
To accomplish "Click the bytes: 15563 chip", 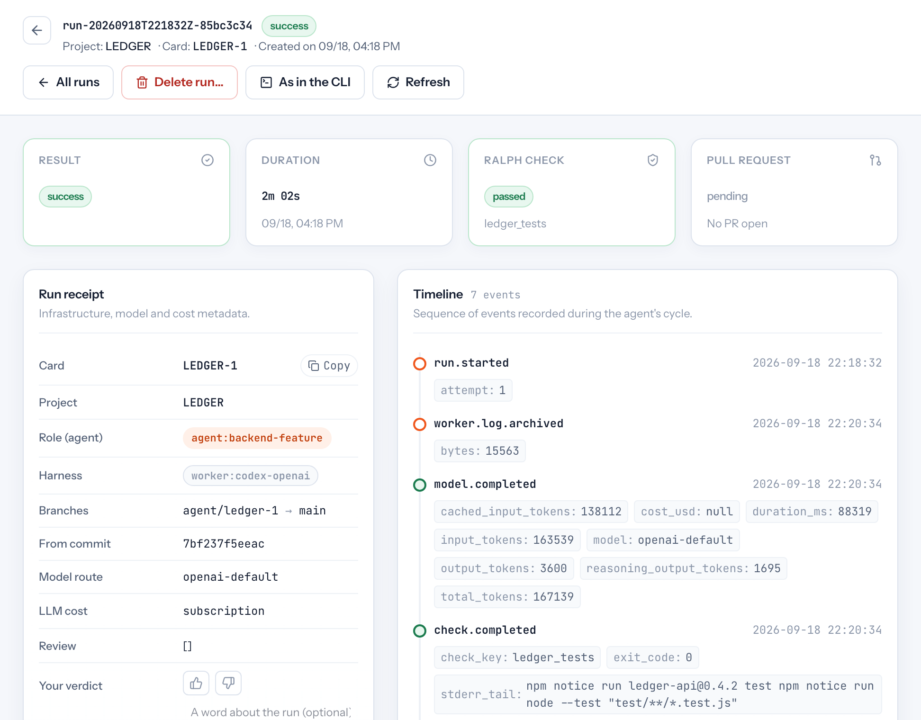I will tap(480, 451).
